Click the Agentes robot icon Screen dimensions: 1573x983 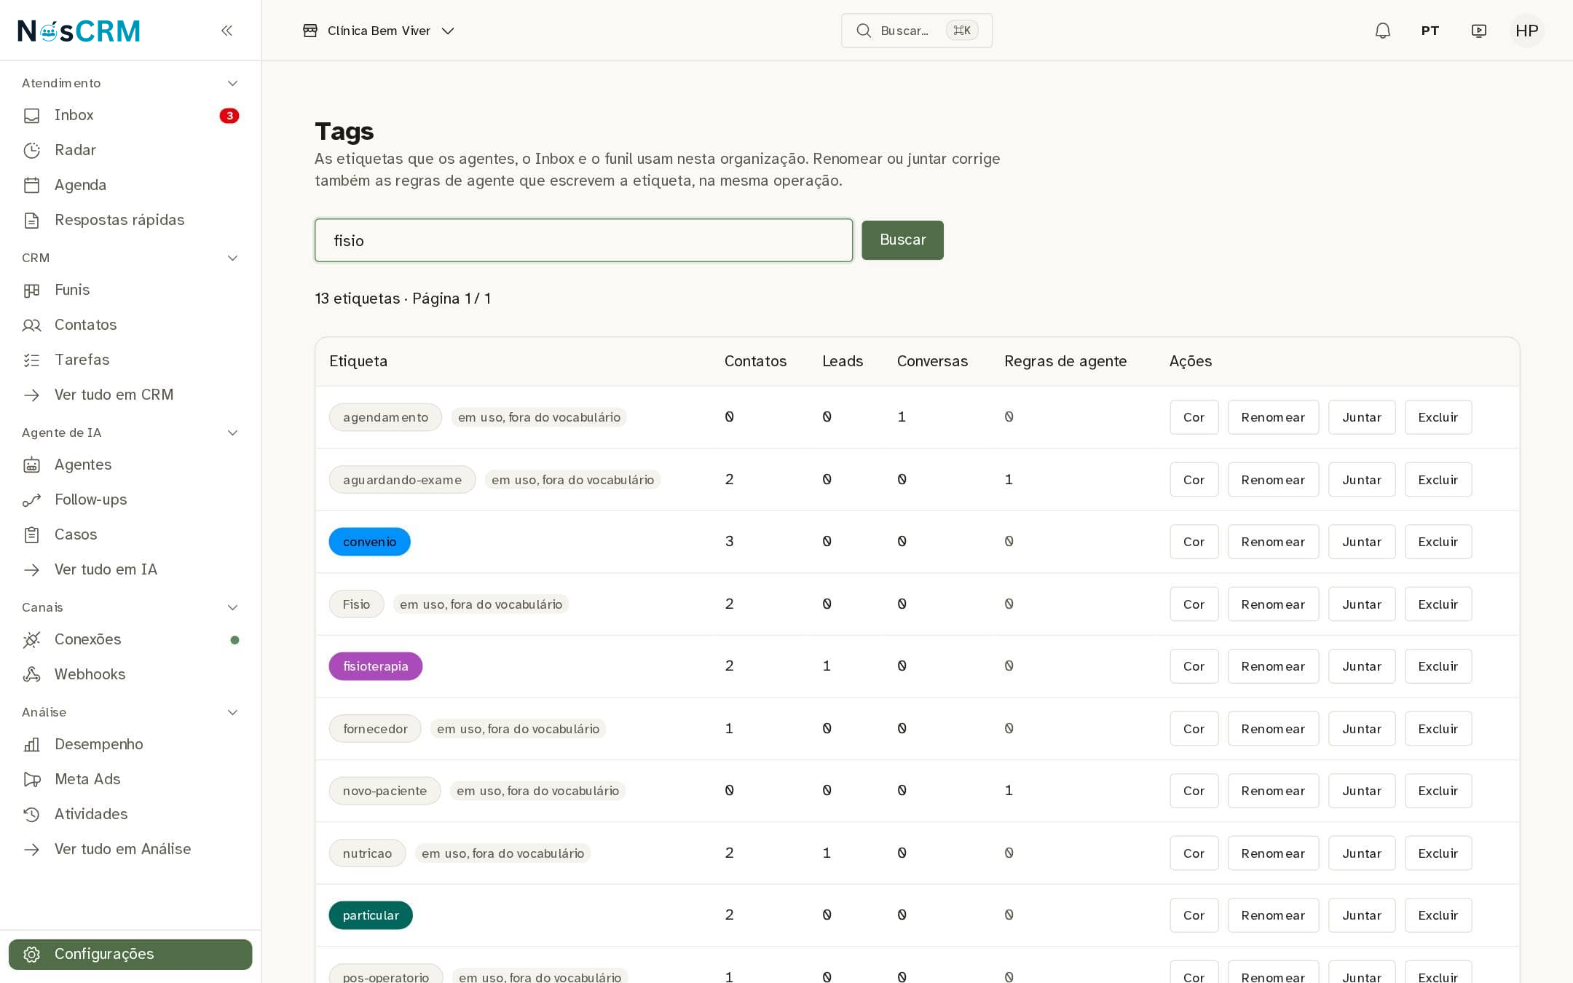pyautogui.click(x=31, y=465)
